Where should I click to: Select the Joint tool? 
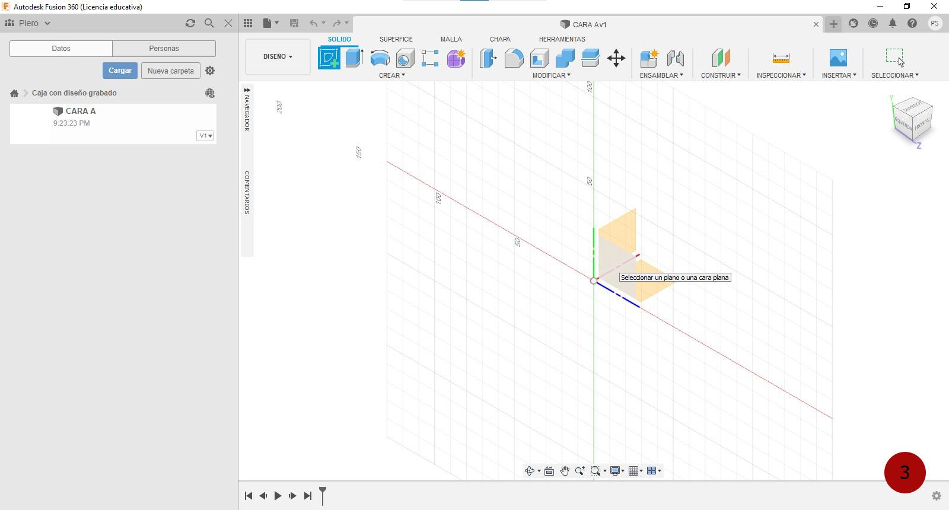tap(675, 58)
